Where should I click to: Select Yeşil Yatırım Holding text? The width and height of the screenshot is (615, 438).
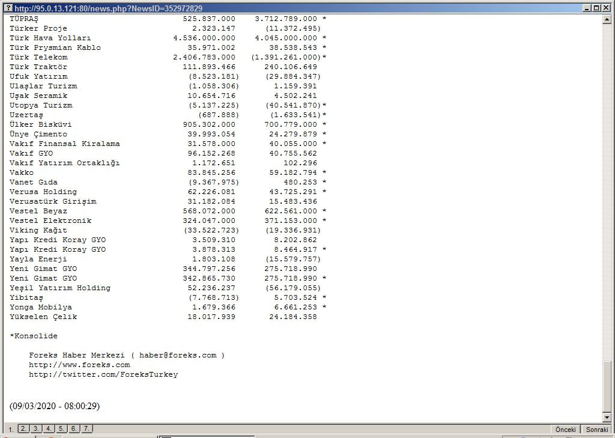click(60, 288)
